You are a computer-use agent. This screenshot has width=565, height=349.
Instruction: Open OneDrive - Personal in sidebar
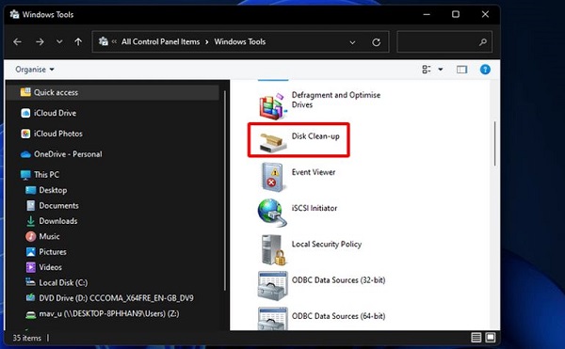pyautogui.click(x=61, y=154)
